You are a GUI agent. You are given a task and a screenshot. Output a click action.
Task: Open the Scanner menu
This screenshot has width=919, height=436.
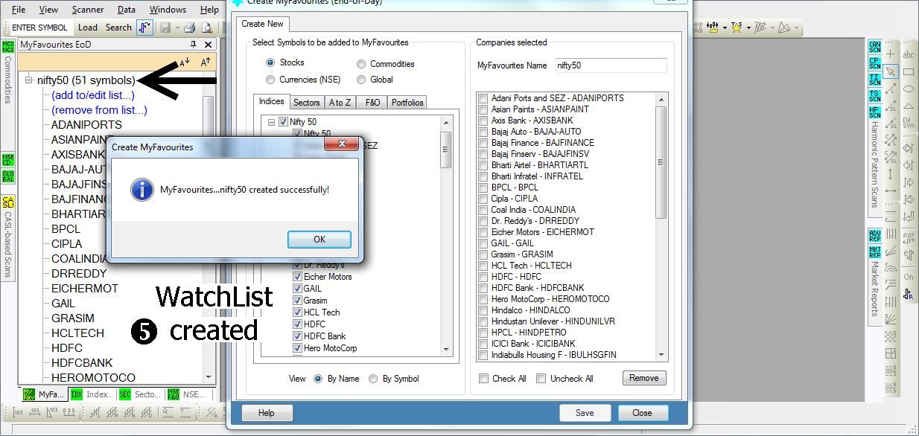[x=88, y=10]
